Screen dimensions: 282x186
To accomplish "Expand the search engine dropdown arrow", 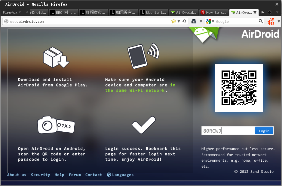I will [x=213, y=22].
